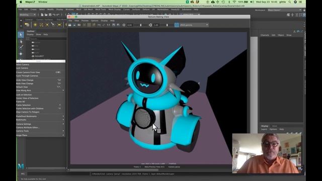Screen dimensions: 322x181
Task: Open the Layers menu in the layer editor
Action: (264, 129)
